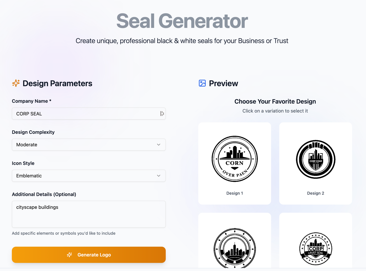Open the Design Complexity dropdown
The height and width of the screenshot is (271, 366).
tap(88, 144)
